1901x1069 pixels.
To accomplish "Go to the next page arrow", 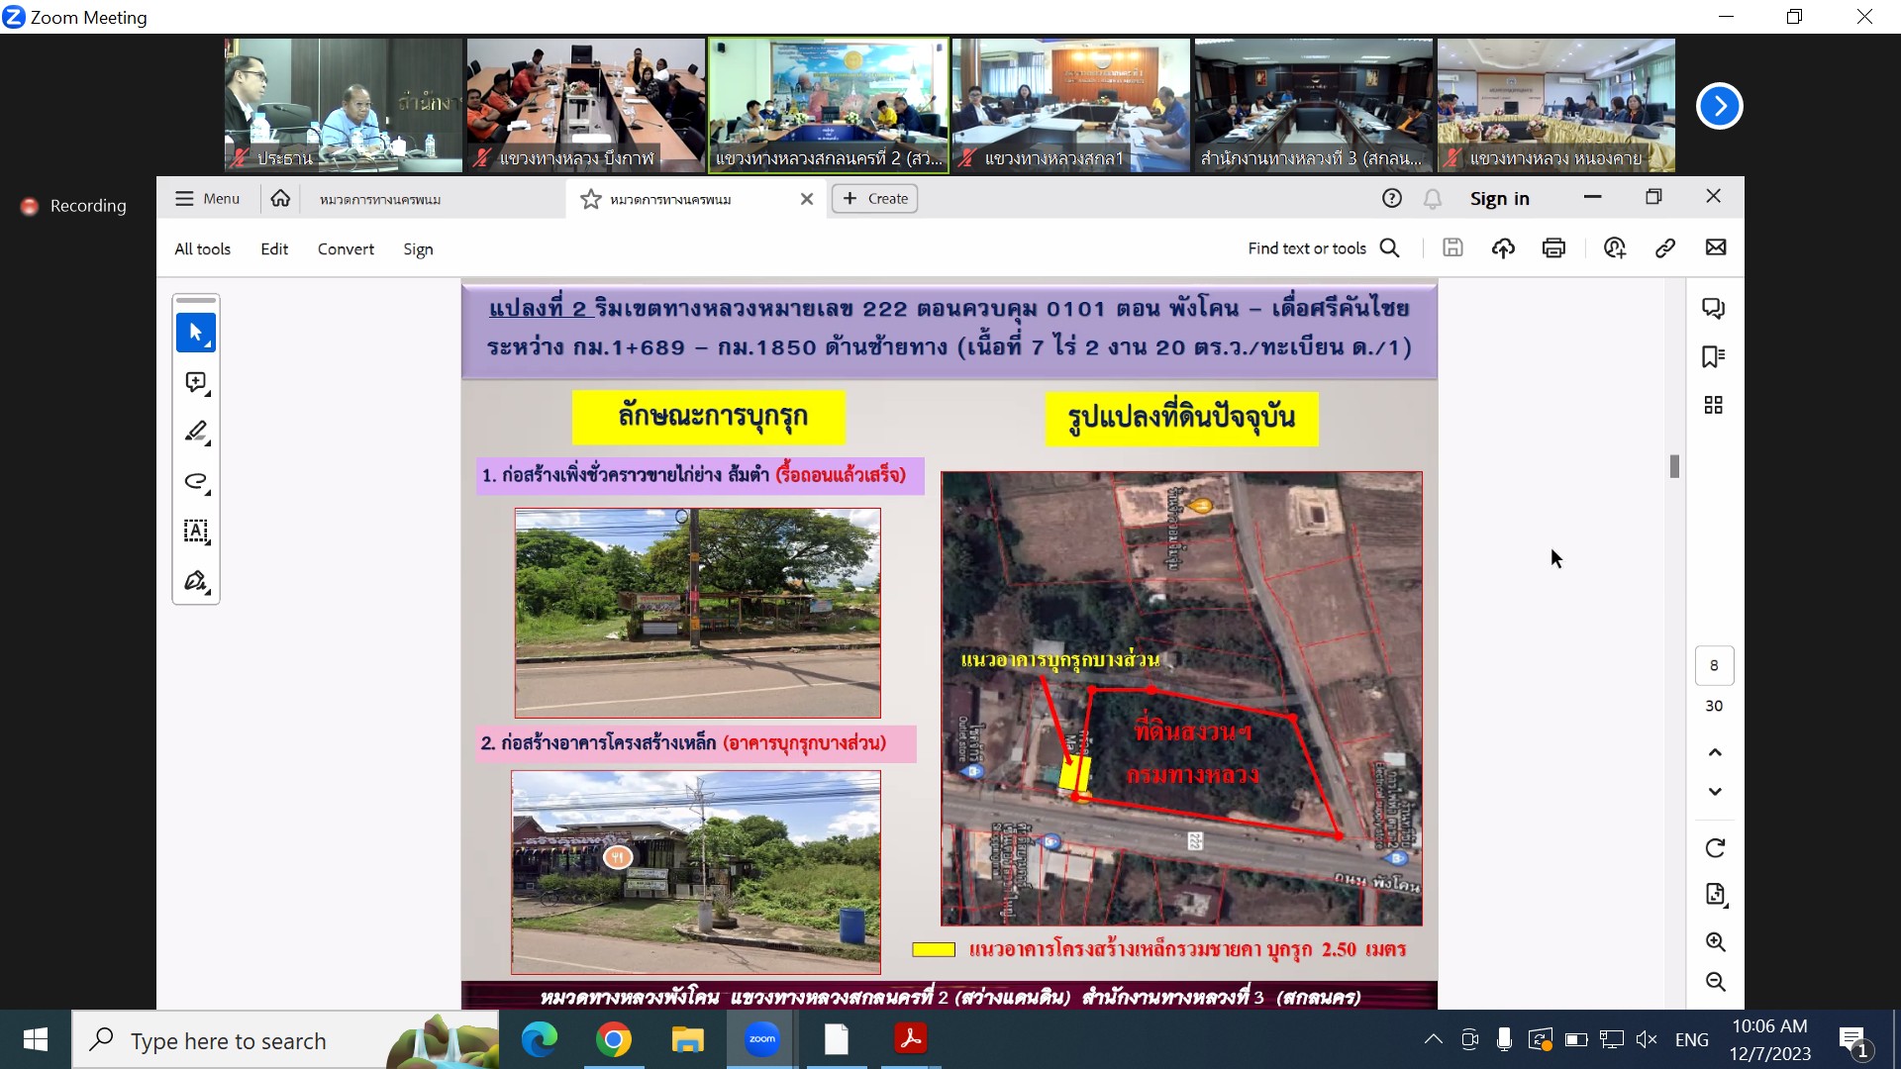I will coord(1715,792).
